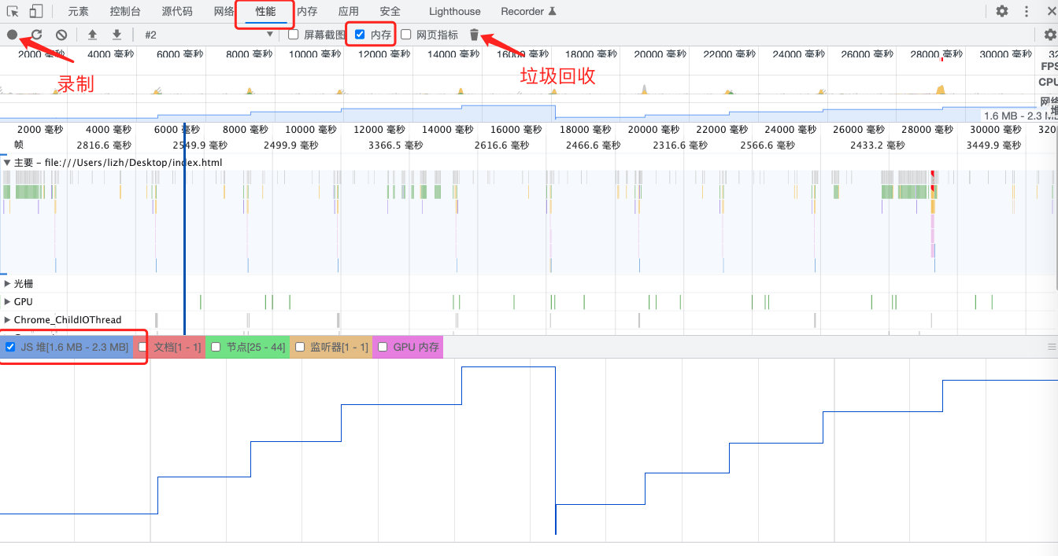1058x556 pixels.
Task: Expand the GPU track
Action: click(7, 301)
